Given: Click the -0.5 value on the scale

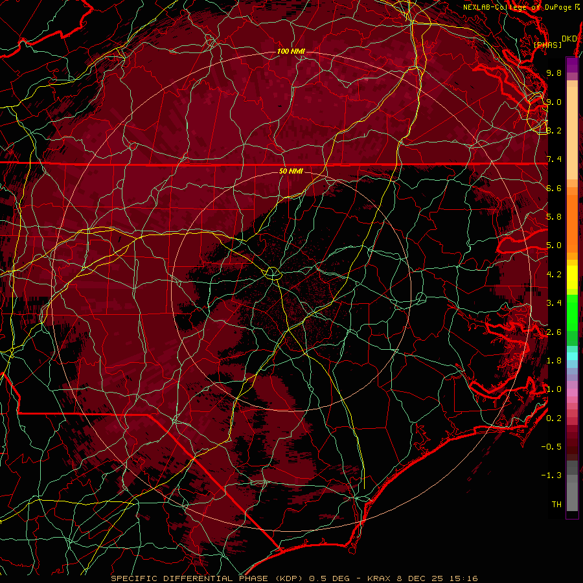Looking at the screenshot, I should pos(551,447).
